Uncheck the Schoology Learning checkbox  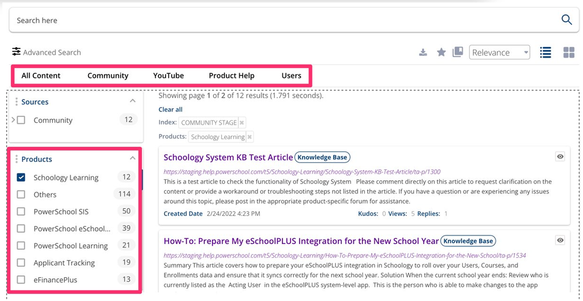[x=21, y=178]
